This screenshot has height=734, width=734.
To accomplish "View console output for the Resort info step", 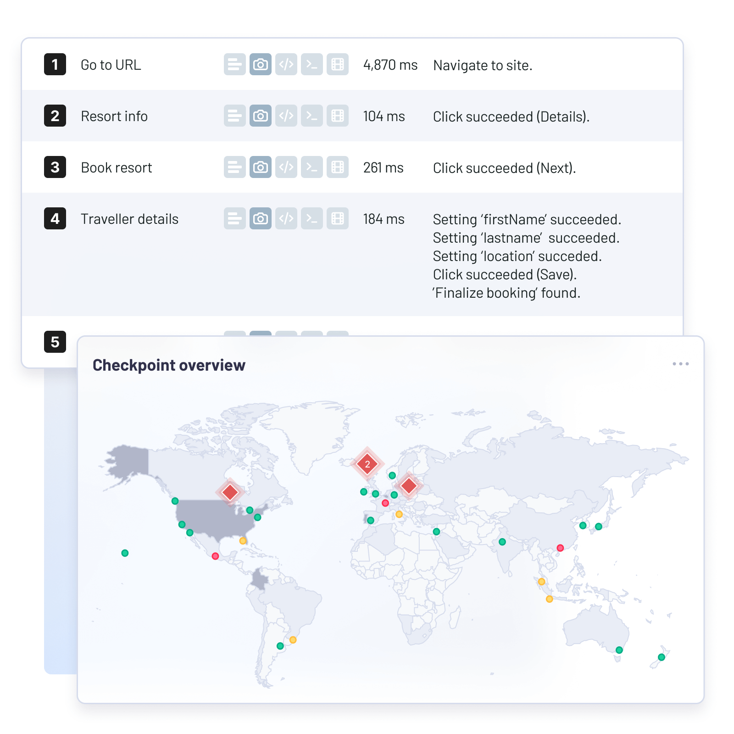I will click(311, 116).
